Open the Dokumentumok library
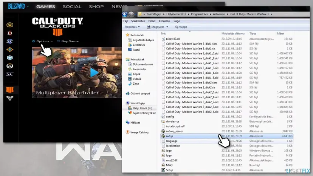The image size is (313, 176). (141, 64)
